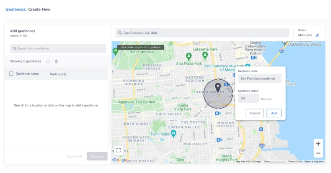Click the Japanese Tea Garden label

click(x=136, y=102)
